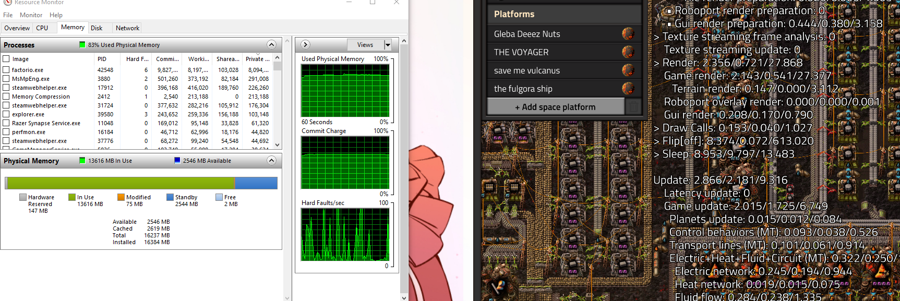Click the green In Use segment of memory bar
900x301 pixels.
click(121, 183)
